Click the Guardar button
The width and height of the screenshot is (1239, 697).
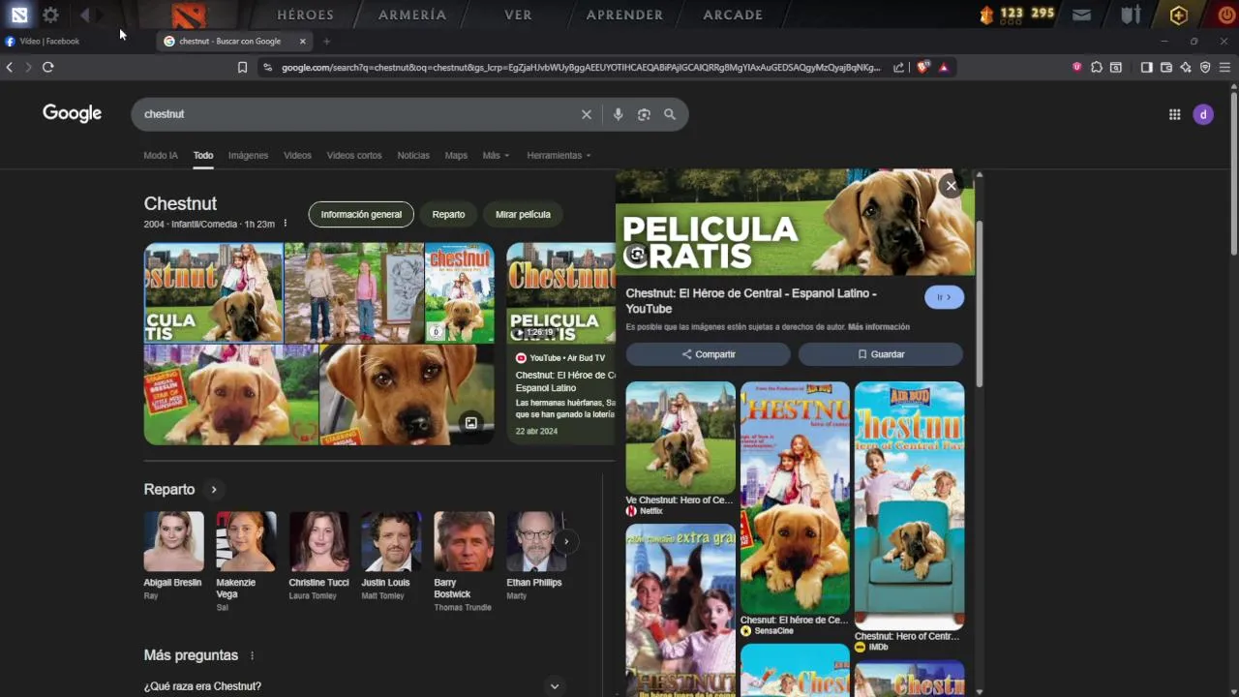coord(881,354)
